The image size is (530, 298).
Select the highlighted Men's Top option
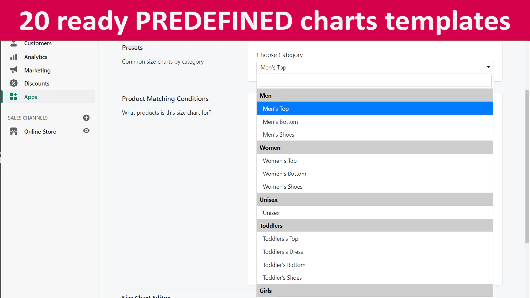click(x=375, y=108)
